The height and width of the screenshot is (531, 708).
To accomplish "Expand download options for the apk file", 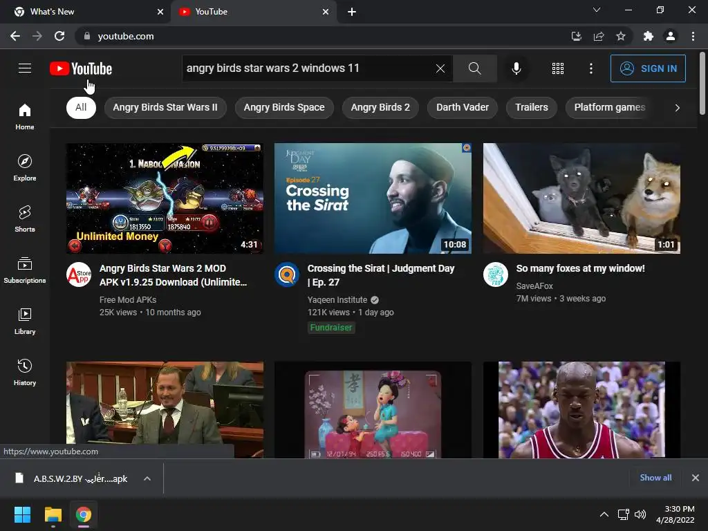I will [147, 478].
